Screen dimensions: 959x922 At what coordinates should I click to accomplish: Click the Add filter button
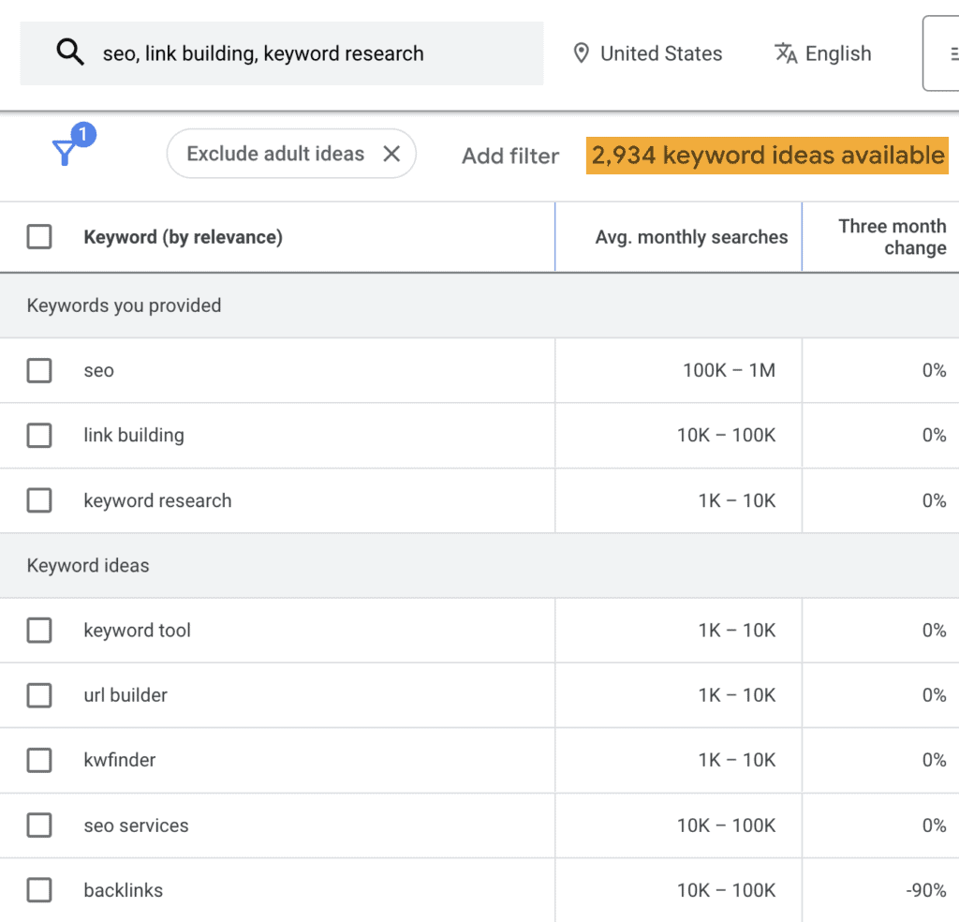pos(509,156)
